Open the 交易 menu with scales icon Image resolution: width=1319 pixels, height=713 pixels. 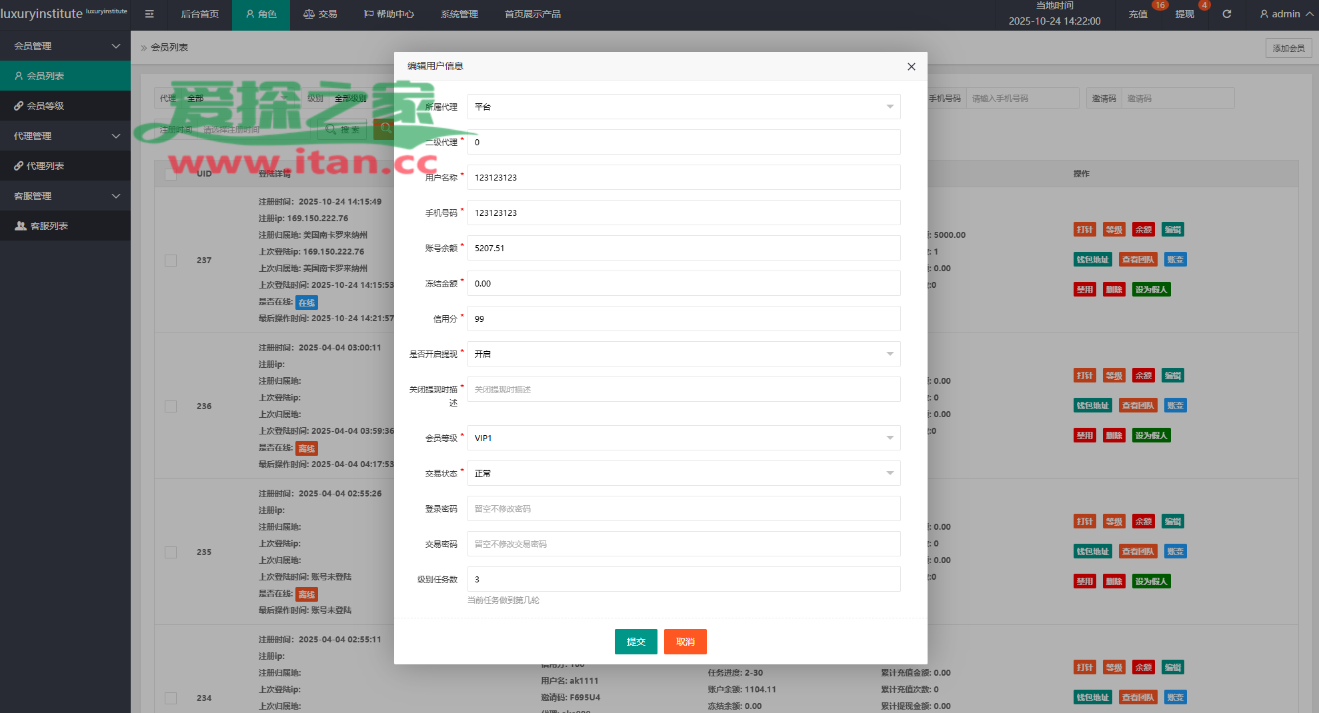pyautogui.click(x=320, y=14)
